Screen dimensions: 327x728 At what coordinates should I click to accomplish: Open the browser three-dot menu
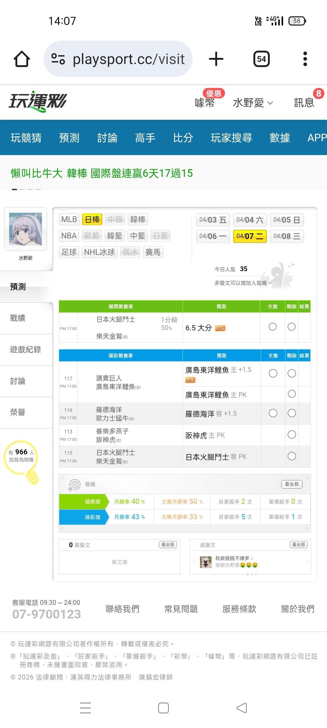point(305,59)
